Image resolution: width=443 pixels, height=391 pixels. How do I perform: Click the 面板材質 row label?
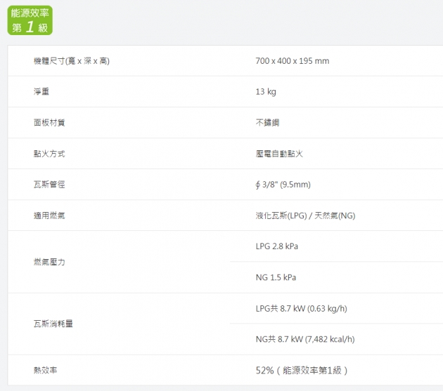tap(49, 123)
